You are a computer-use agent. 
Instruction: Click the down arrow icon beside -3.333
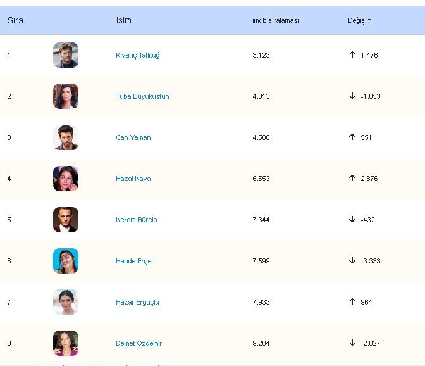pos(352,261)
